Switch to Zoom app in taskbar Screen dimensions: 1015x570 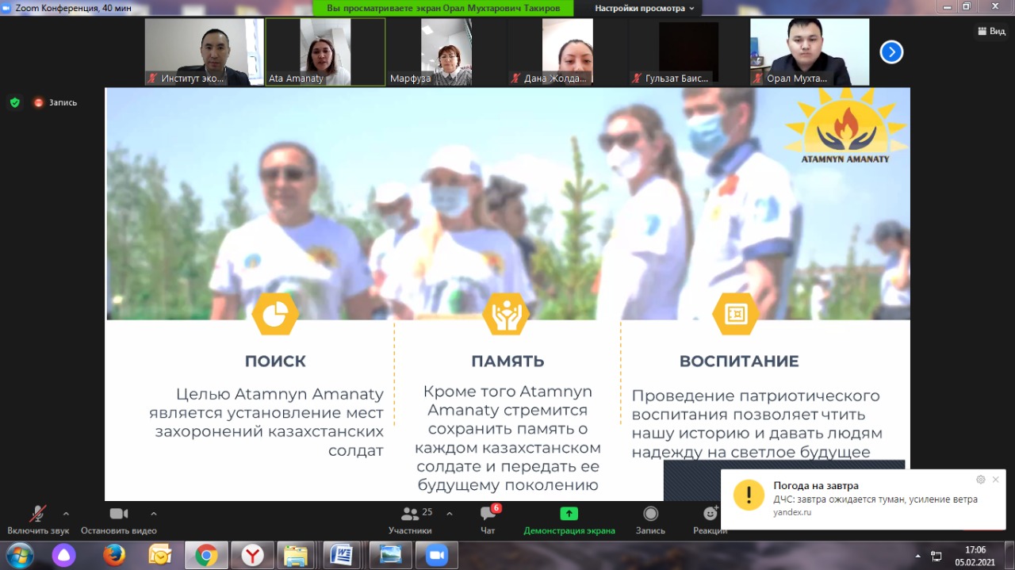436,555
